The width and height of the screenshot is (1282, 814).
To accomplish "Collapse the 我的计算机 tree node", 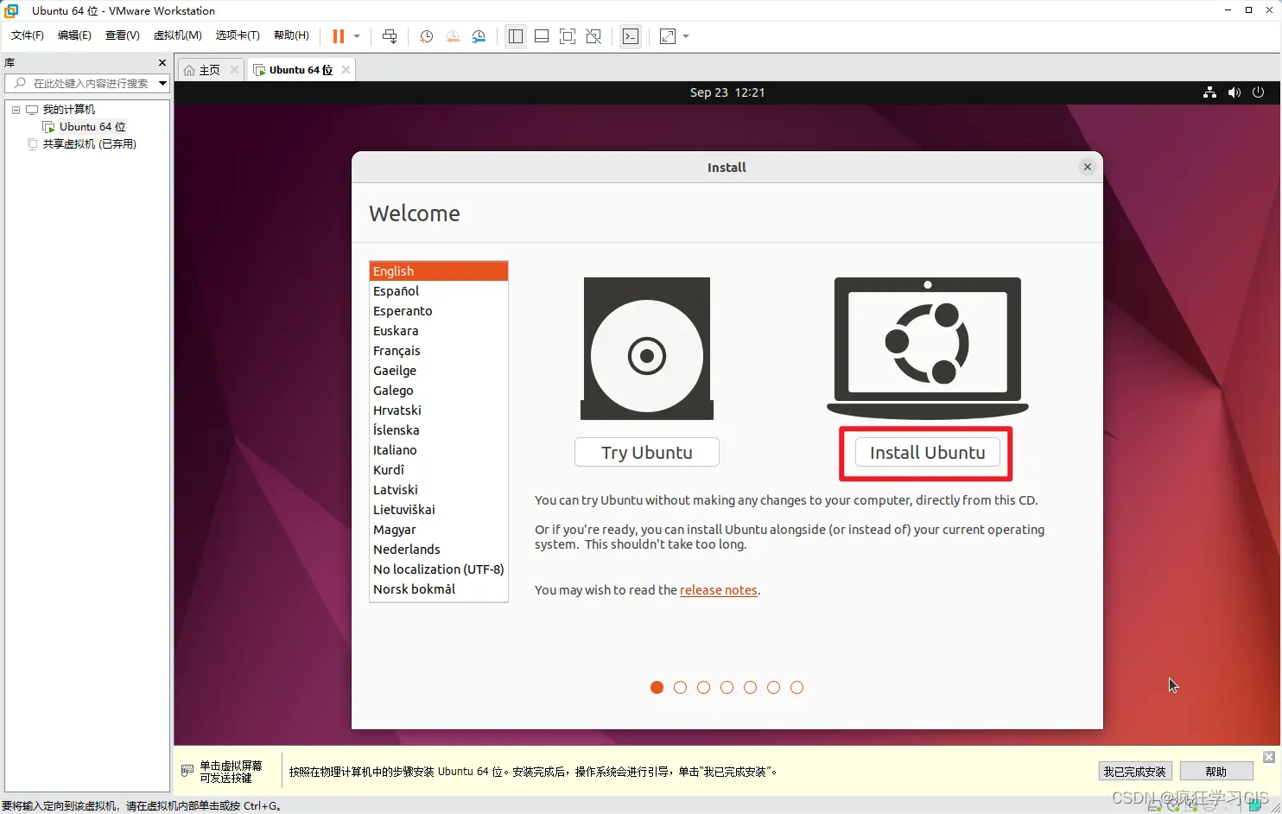I will point(16,110).
